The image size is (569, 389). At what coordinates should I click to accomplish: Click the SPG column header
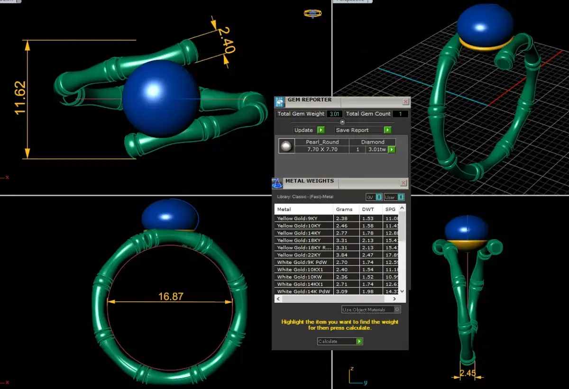(391, 209)
